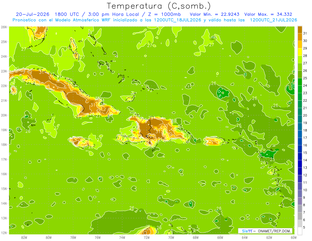
Task: Select the forecast date "20-Jul-2026"
Action: coord(33,14)
